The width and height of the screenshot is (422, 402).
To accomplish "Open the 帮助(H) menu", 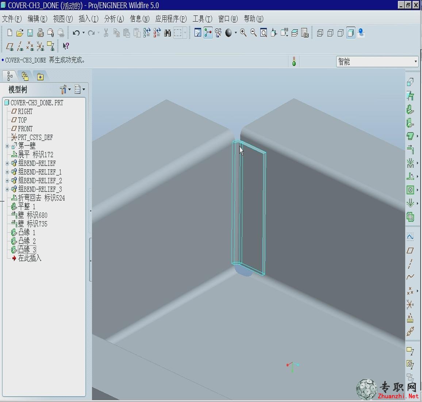I will [x=253, y=19].
